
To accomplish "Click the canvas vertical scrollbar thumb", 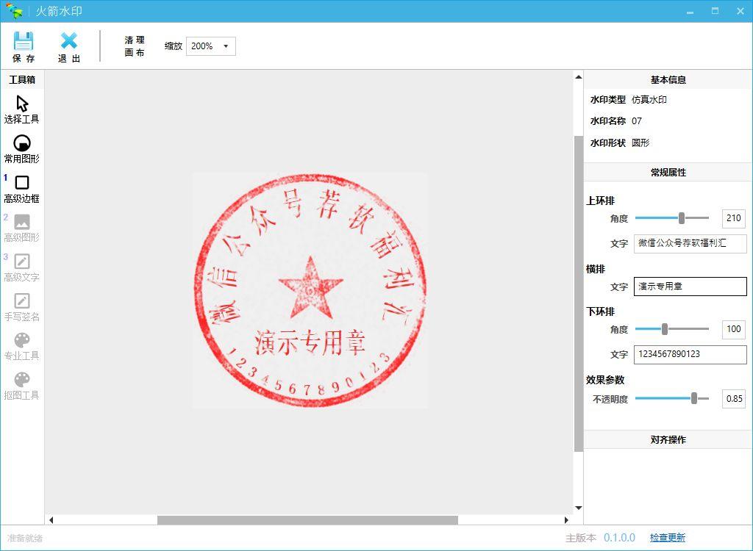I will click(x=578, y=293).
